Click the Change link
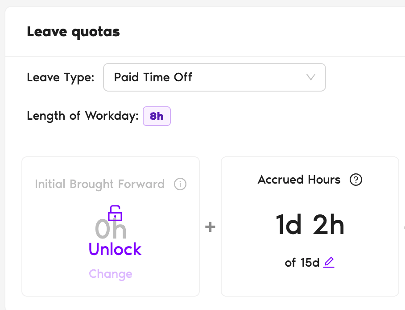This screenshot has height=310, width=405. pos(111,274)
